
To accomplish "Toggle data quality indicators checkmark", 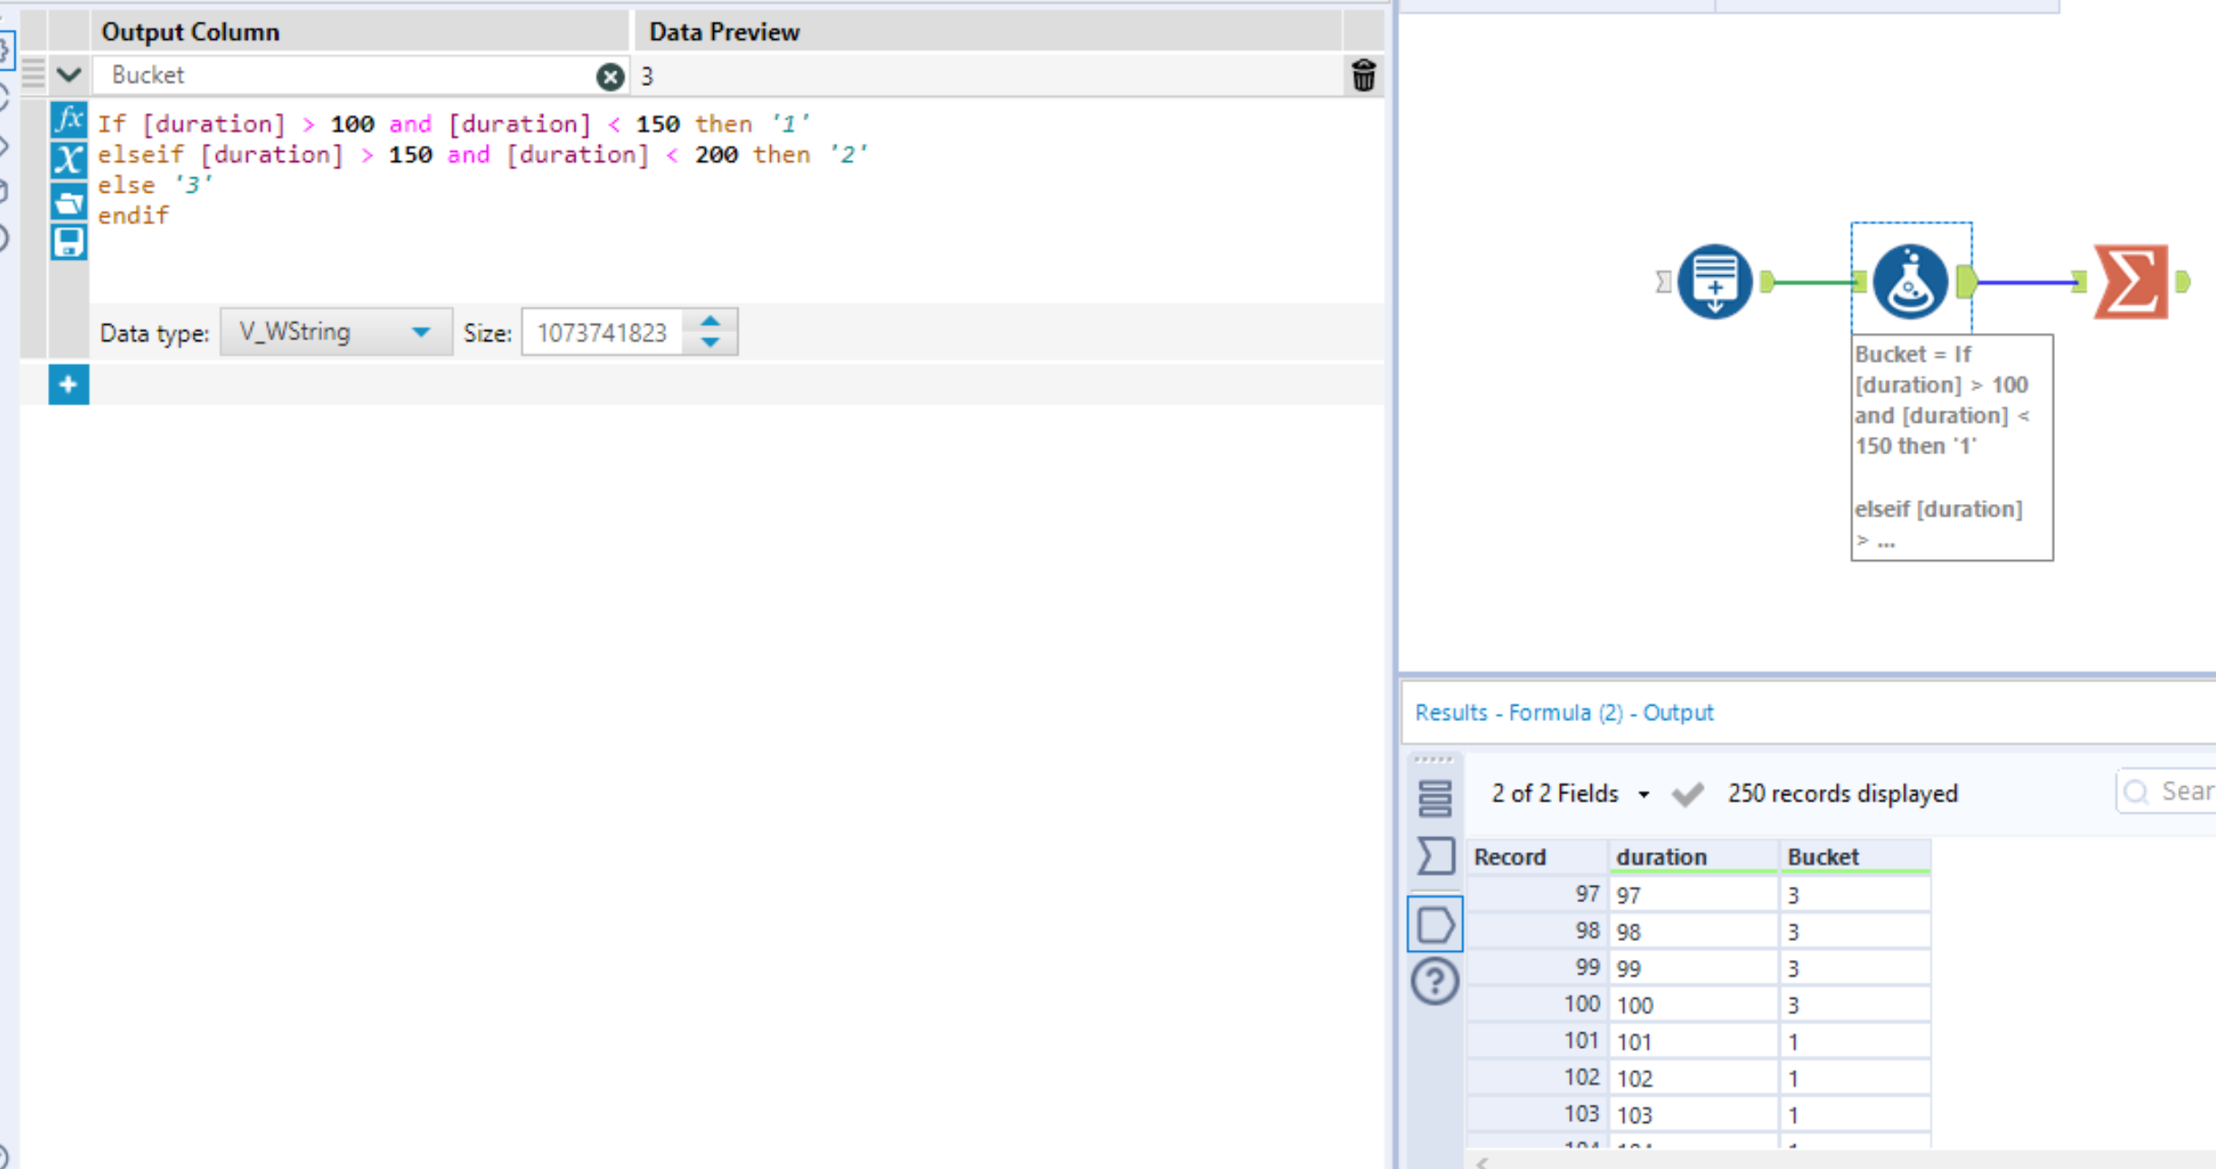I will 1688,794.
